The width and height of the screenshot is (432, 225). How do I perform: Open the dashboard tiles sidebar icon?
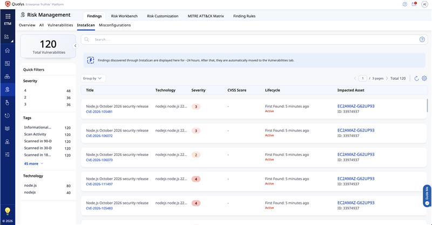pos(8,63)
